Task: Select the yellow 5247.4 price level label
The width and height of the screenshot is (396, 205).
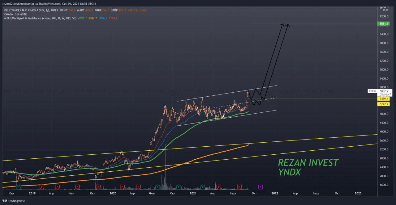Action: [x=383, y=104]
